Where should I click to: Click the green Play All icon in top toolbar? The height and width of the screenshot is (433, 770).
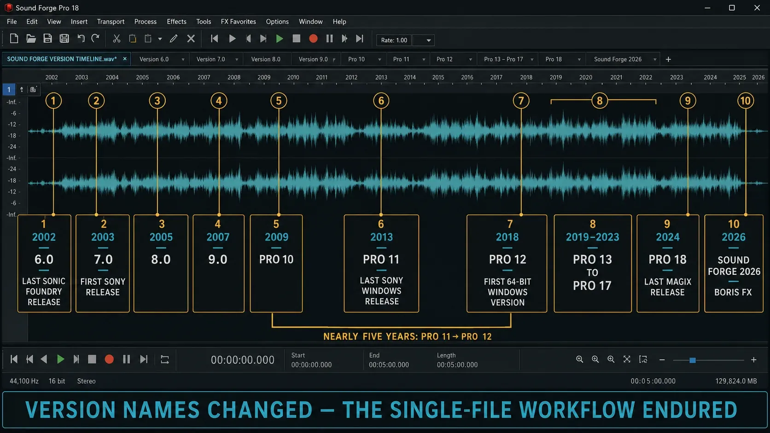[x=279, y=39]
